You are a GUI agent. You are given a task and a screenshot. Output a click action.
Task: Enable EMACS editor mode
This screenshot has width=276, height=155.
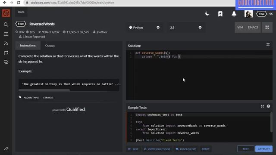253,27
